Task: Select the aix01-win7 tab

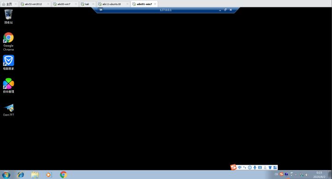Action: [x=144, y=4]
